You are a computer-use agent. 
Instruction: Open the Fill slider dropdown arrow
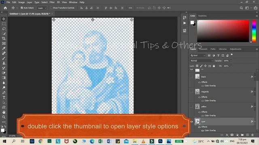pyautogui.click(x=231, y=66)
